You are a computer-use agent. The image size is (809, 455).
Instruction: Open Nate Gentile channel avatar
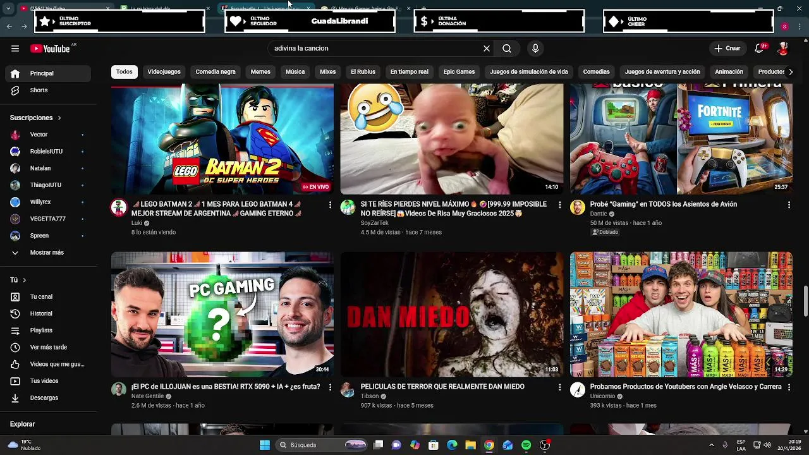pyautogui.click(x=119, y=390)
